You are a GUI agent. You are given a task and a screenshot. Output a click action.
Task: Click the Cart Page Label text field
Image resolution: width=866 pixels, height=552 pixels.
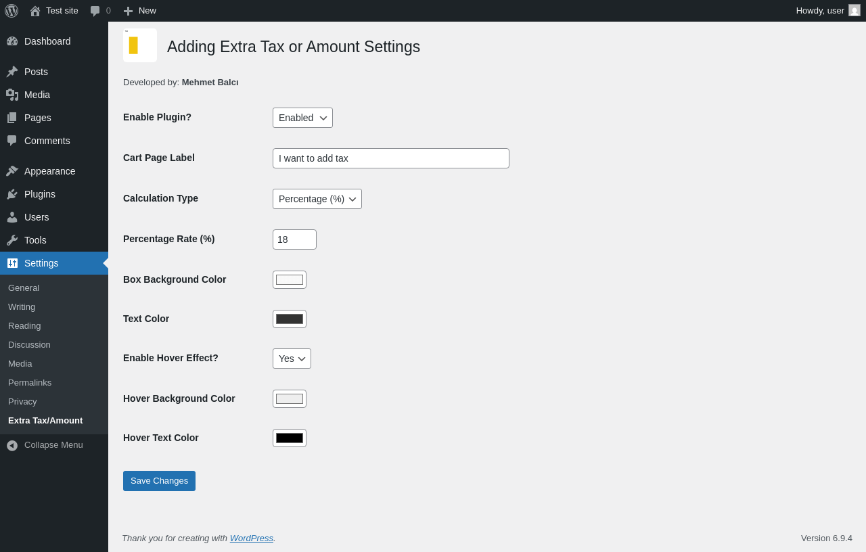tap(390, 158)
